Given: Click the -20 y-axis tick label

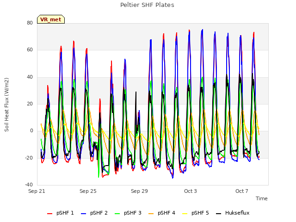Looking at the screenshot, I should pos(29,158).
